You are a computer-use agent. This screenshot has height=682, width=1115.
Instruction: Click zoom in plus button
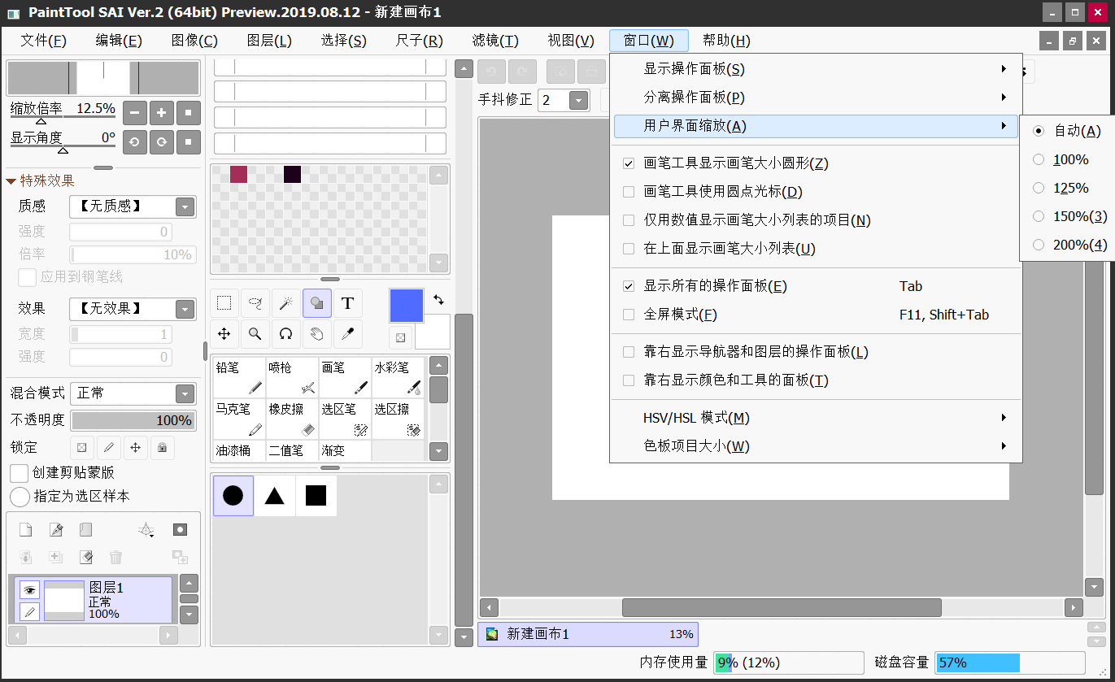[162, 112]
